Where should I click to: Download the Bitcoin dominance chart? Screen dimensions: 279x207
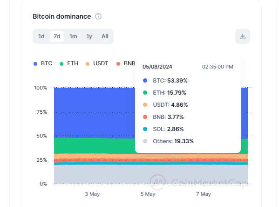(243, 36)
